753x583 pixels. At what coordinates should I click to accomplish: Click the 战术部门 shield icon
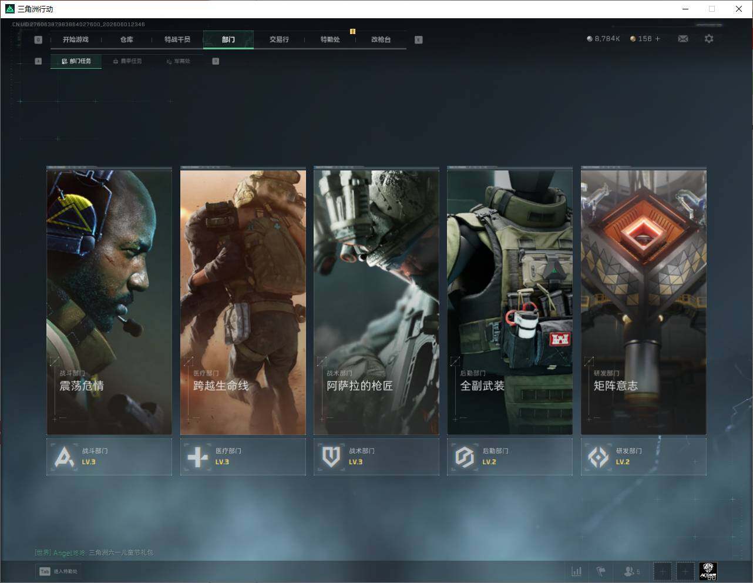[331, 457]
